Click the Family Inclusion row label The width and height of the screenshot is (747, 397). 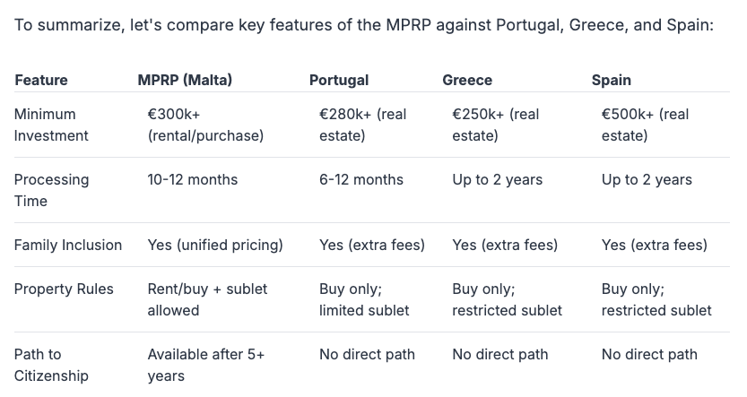click(68, 245)
